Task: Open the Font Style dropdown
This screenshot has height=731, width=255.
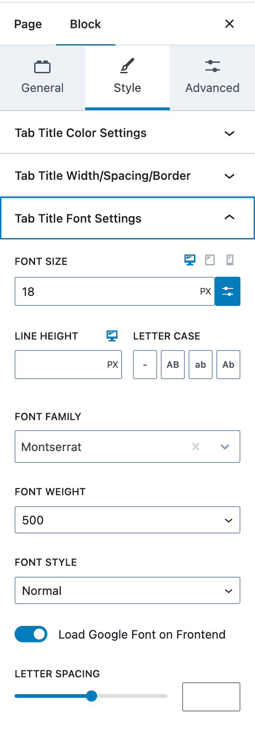Action: click(127, 590)
